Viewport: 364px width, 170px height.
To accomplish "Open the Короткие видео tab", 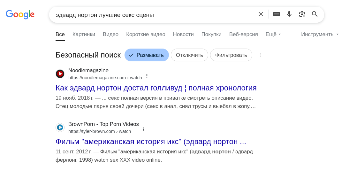I will coord(146,35).
